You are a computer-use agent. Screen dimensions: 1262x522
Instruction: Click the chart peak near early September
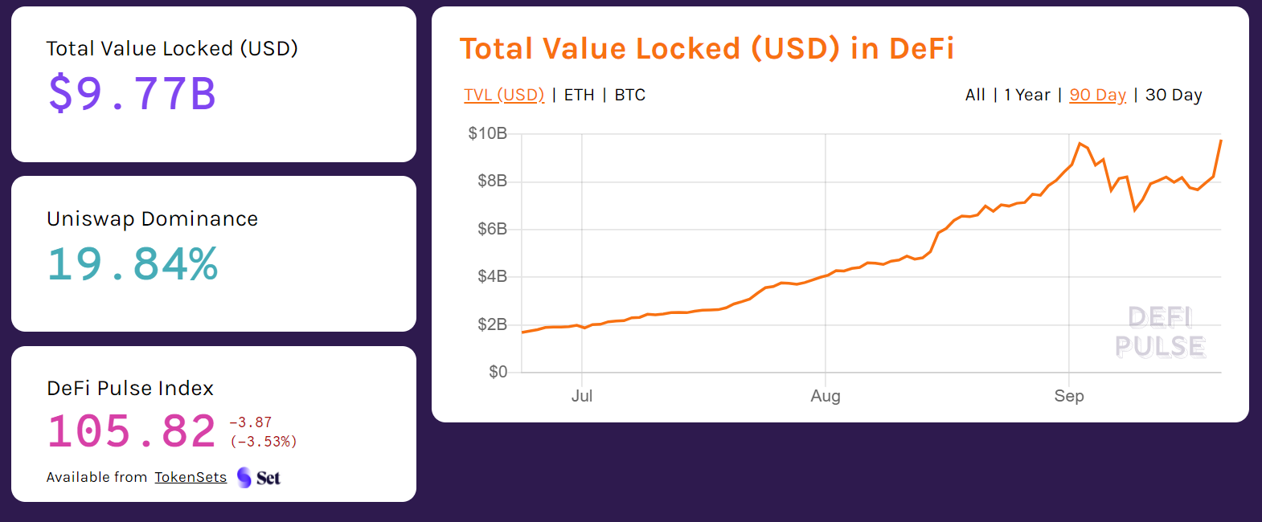coord(1080,143)
